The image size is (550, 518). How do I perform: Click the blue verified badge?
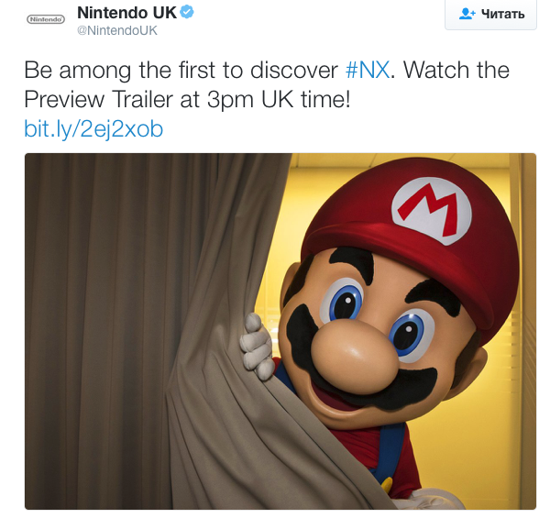pyautogui.click(x=187, y=12)
